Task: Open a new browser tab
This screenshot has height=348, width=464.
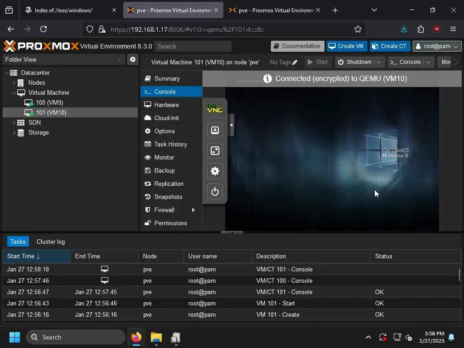Action: coord(335,10)
